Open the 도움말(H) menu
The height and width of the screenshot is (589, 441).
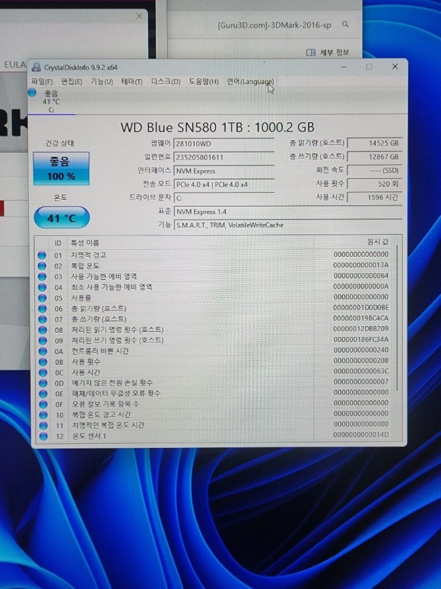[x=203, y=81]
